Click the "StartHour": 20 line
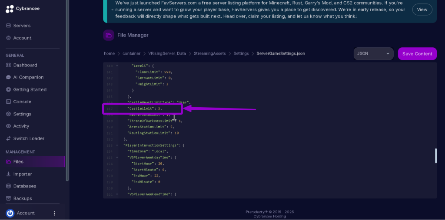 point(148,164)
